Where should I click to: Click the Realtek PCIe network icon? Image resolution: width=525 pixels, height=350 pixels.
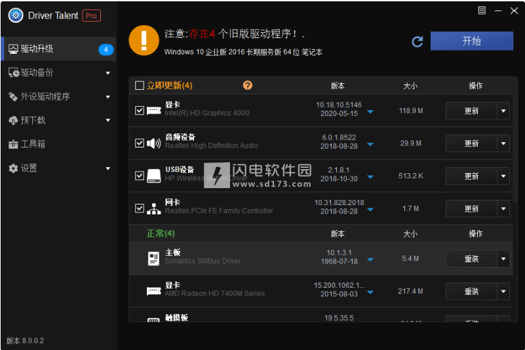[153, 208]
